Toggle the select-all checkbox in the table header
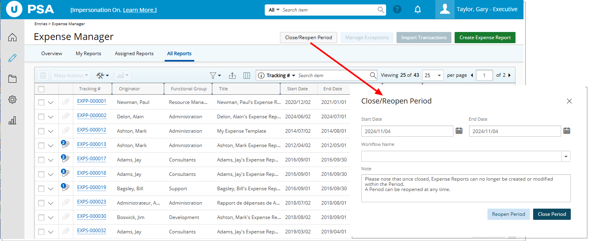592x241 pixels. click(x=41, y=89)
